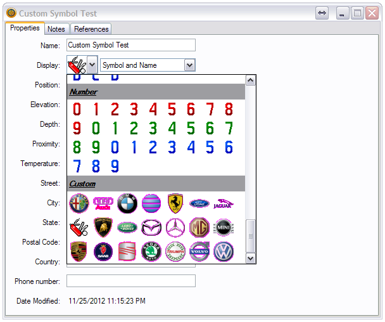Select the blue number 9 symbol
The image size is (385, 322).
[x=115, y=167]
